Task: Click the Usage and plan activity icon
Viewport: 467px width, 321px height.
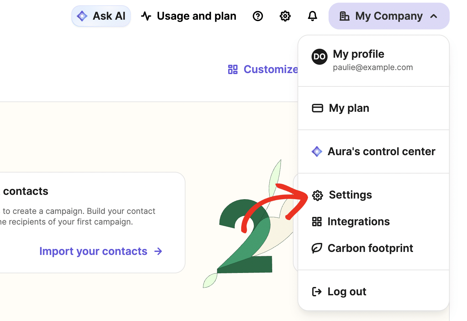Action: (146, 16)
